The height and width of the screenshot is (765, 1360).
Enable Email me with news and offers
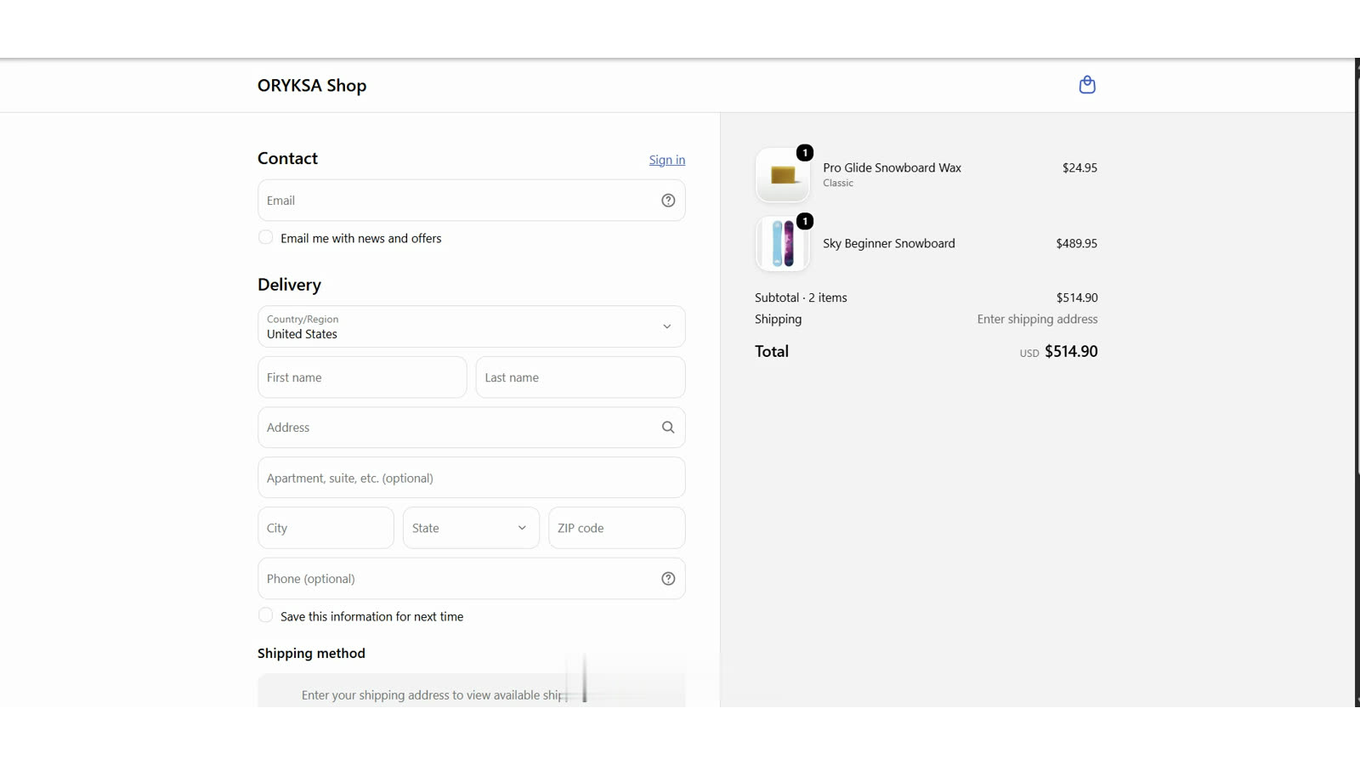[x=266, y=238]
